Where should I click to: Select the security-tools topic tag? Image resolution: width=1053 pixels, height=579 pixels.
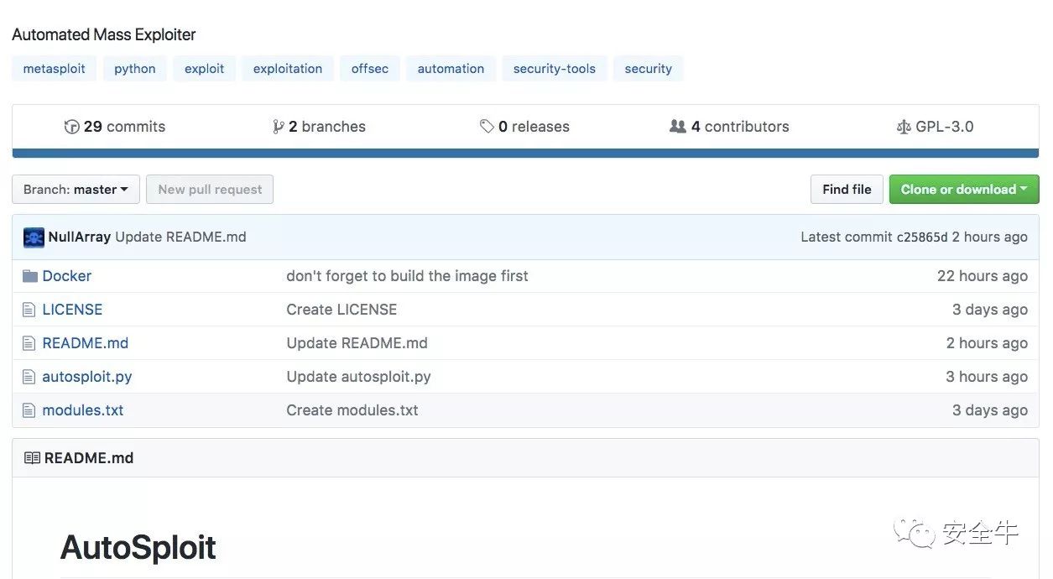coord(554,69)
